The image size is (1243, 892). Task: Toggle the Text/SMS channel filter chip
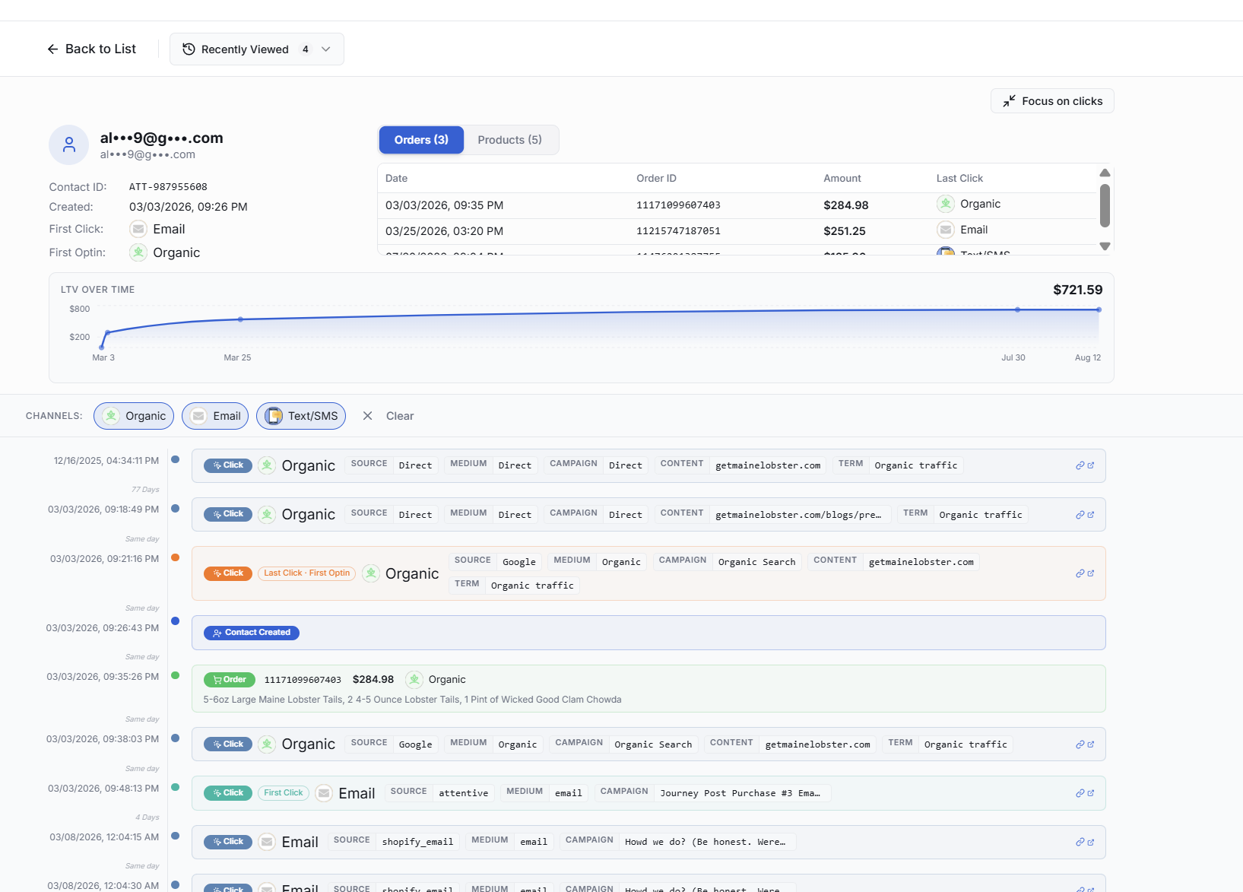[301, 416]
